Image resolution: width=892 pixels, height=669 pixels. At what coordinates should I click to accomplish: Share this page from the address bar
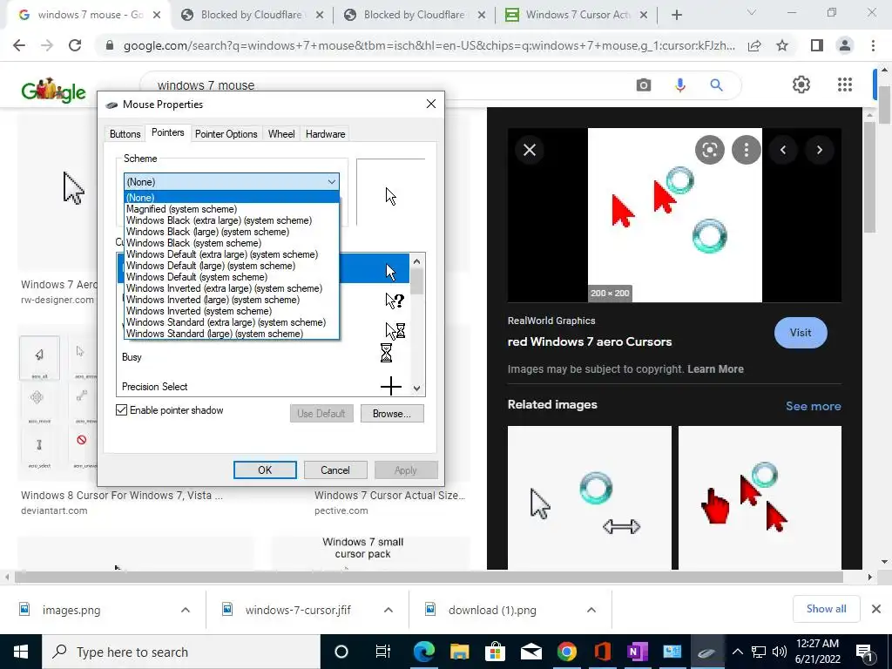[754, 45]
